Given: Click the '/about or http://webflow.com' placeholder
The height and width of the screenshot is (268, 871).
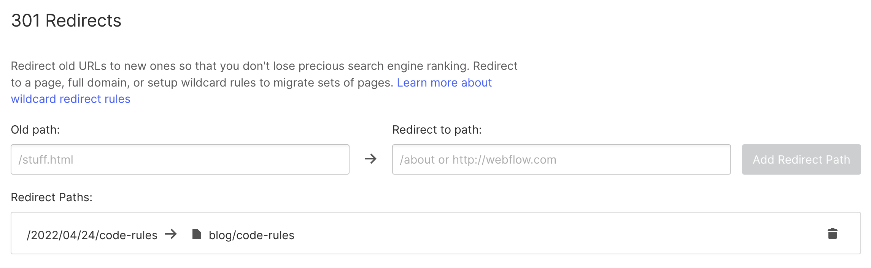Looking at the screenshot, I should click(478, 160).
